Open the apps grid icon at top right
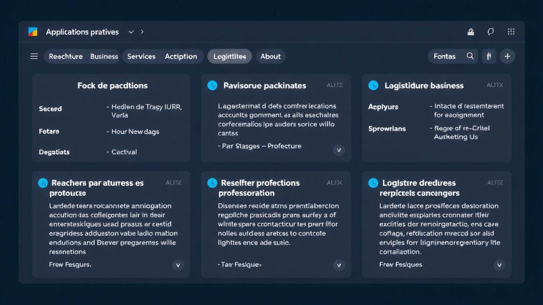The image size is (543, 305). click(511, 32)
